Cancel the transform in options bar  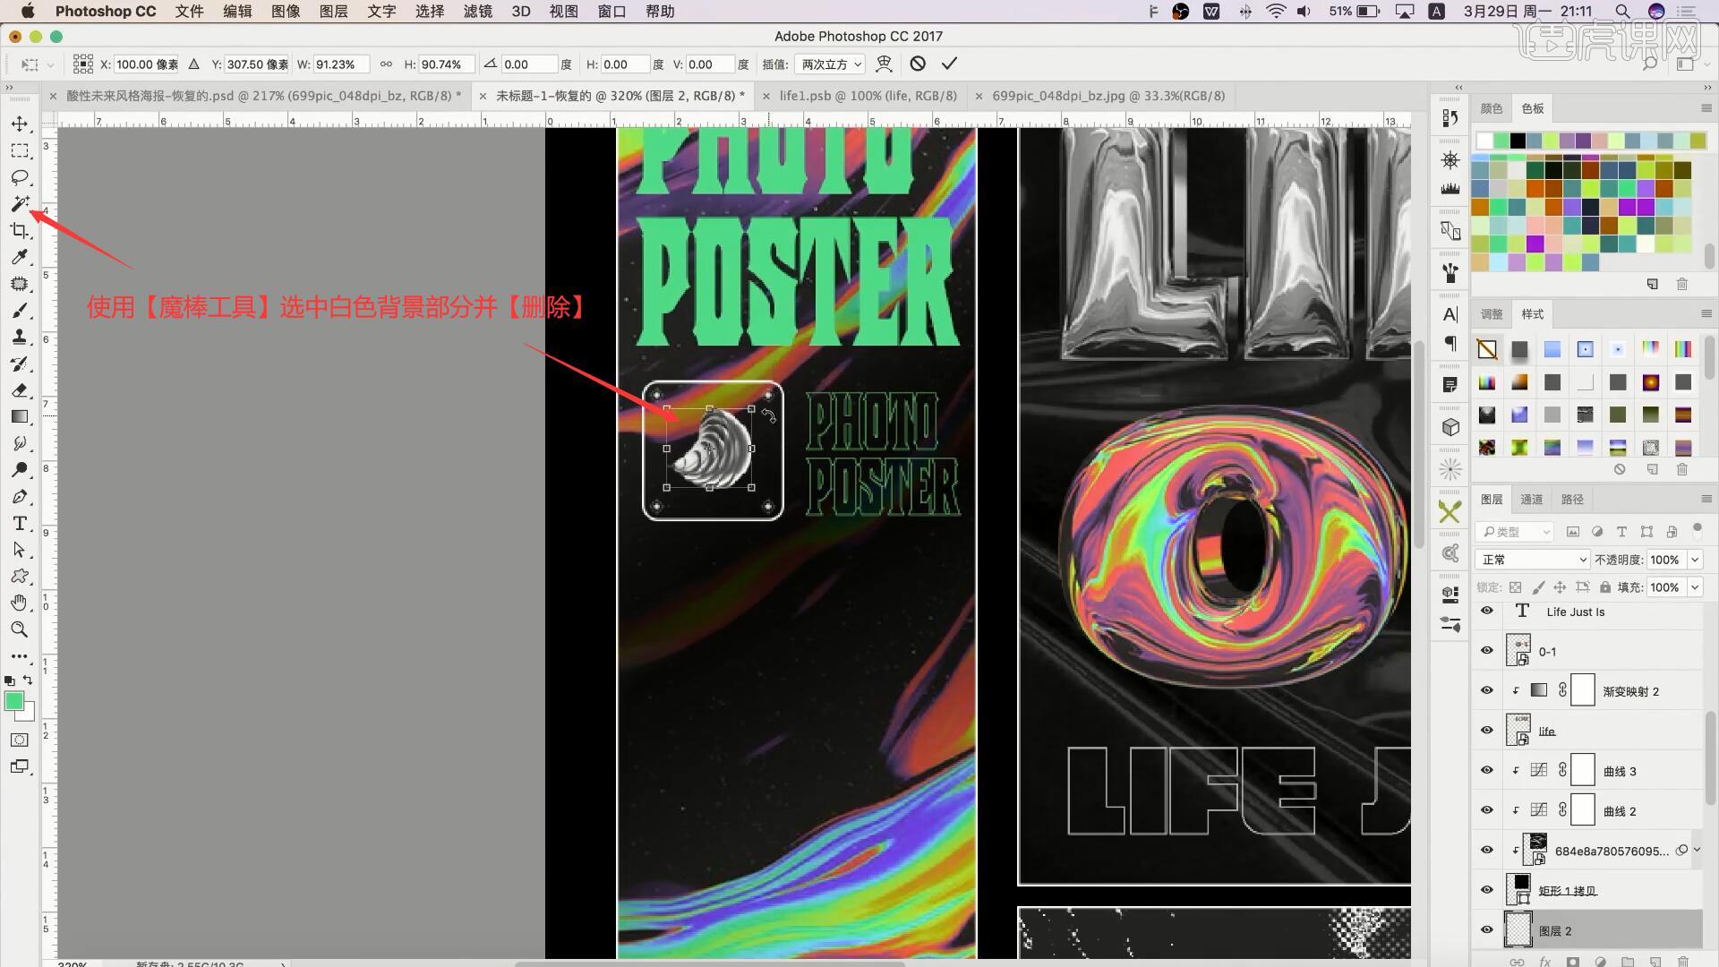coord(918,64)
